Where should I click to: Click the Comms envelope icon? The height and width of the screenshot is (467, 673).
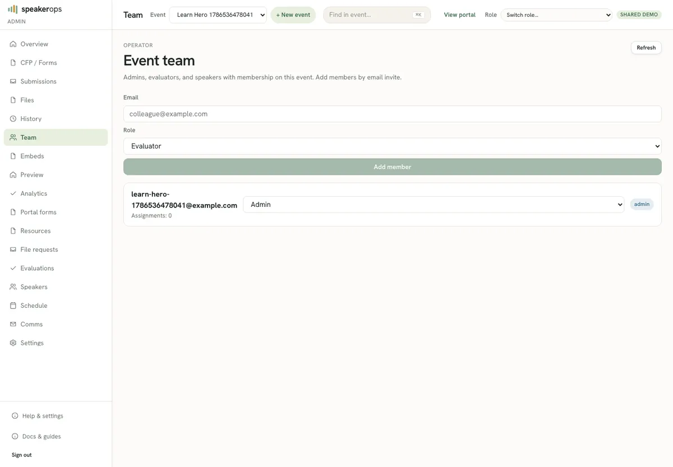pos(13,324)
